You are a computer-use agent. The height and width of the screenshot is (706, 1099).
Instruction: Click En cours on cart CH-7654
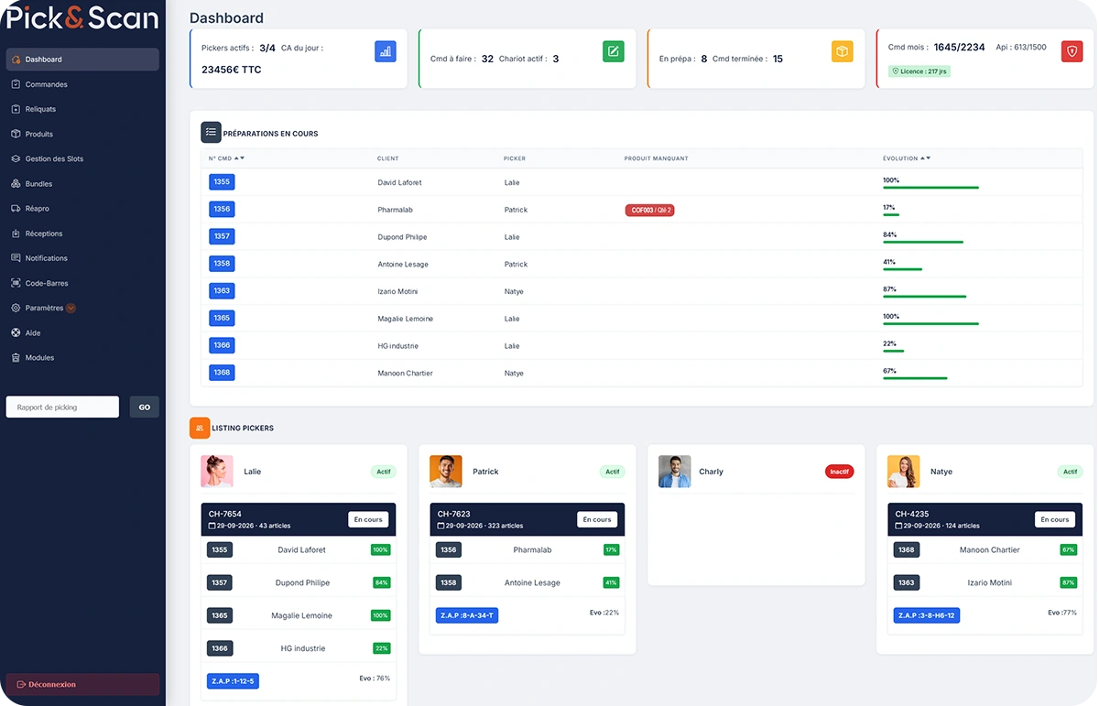(368, 519)
